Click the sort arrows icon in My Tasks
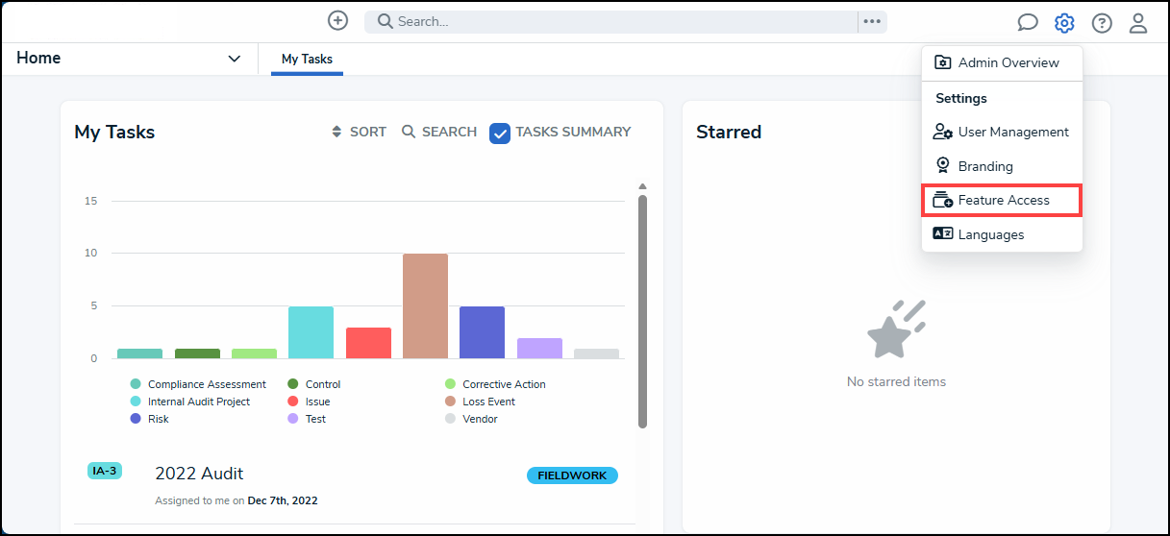Viewport: 1170px width, 536px height. coord(336,132)
